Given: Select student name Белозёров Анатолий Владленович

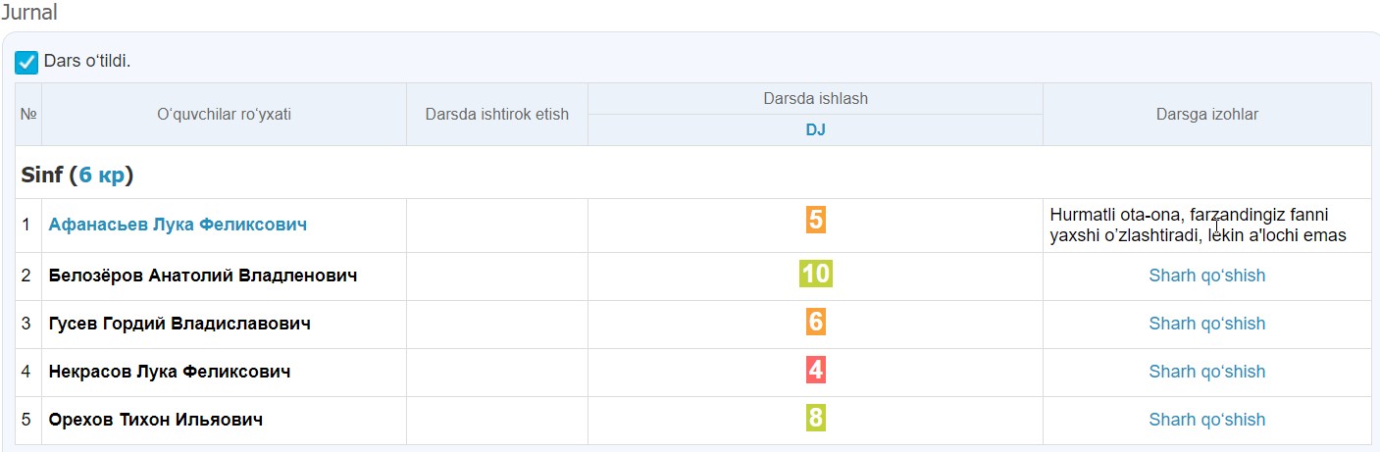Looking at the screenshot, I should [x=202, y=276].
